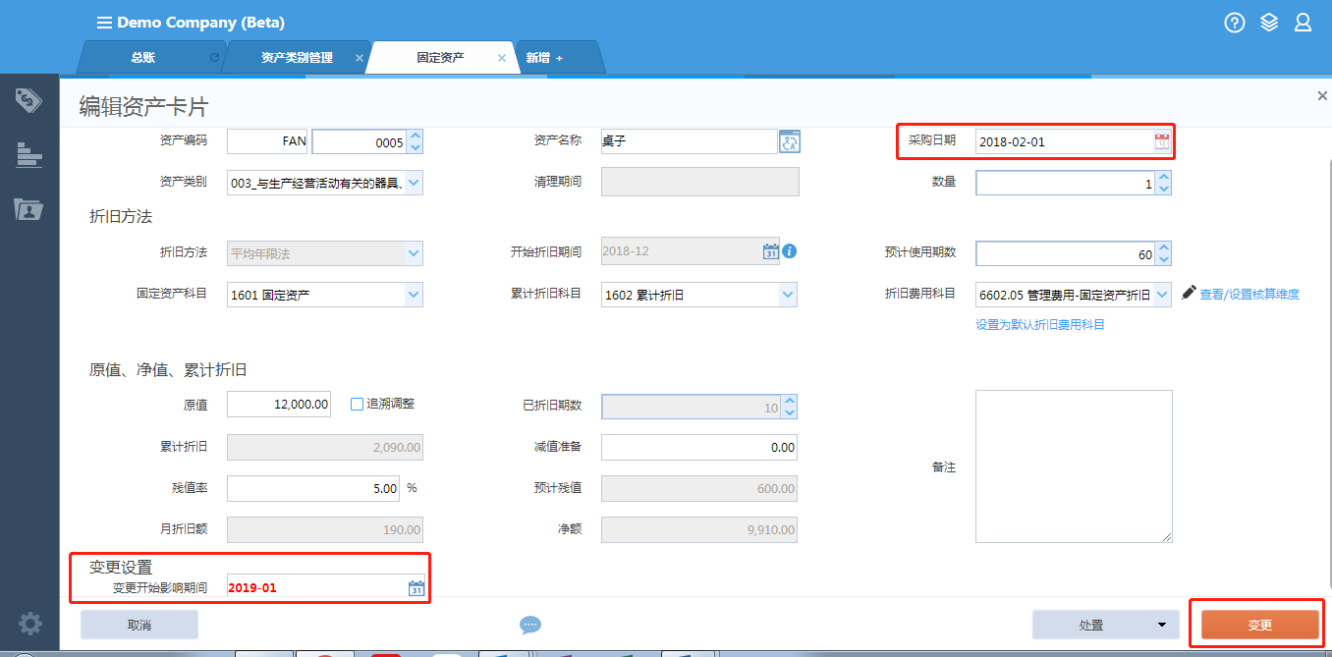This screenshot has height=657, width=1332.
Task: Click the 预计使用期数 stepper
Action: (1163, 253)
